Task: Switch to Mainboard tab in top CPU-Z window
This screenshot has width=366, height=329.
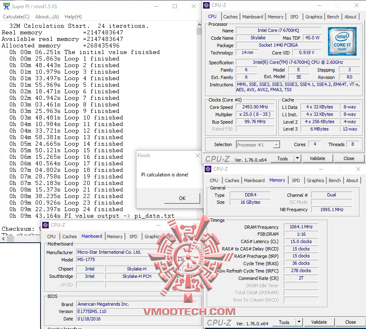Action: (x=253, y=17)
